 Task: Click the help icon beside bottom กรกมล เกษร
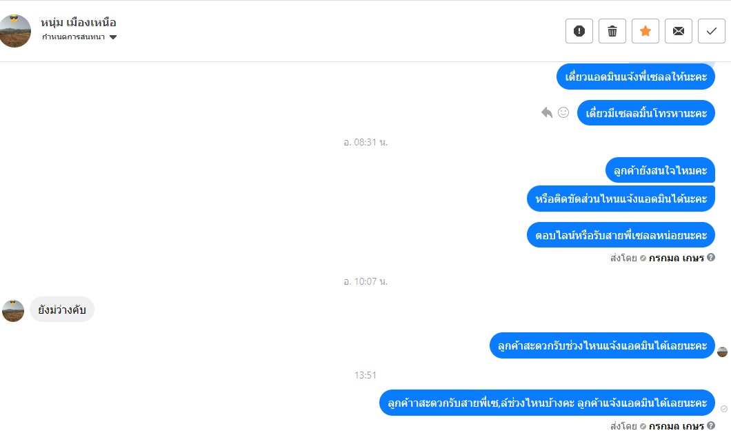(x=711, y=425)
